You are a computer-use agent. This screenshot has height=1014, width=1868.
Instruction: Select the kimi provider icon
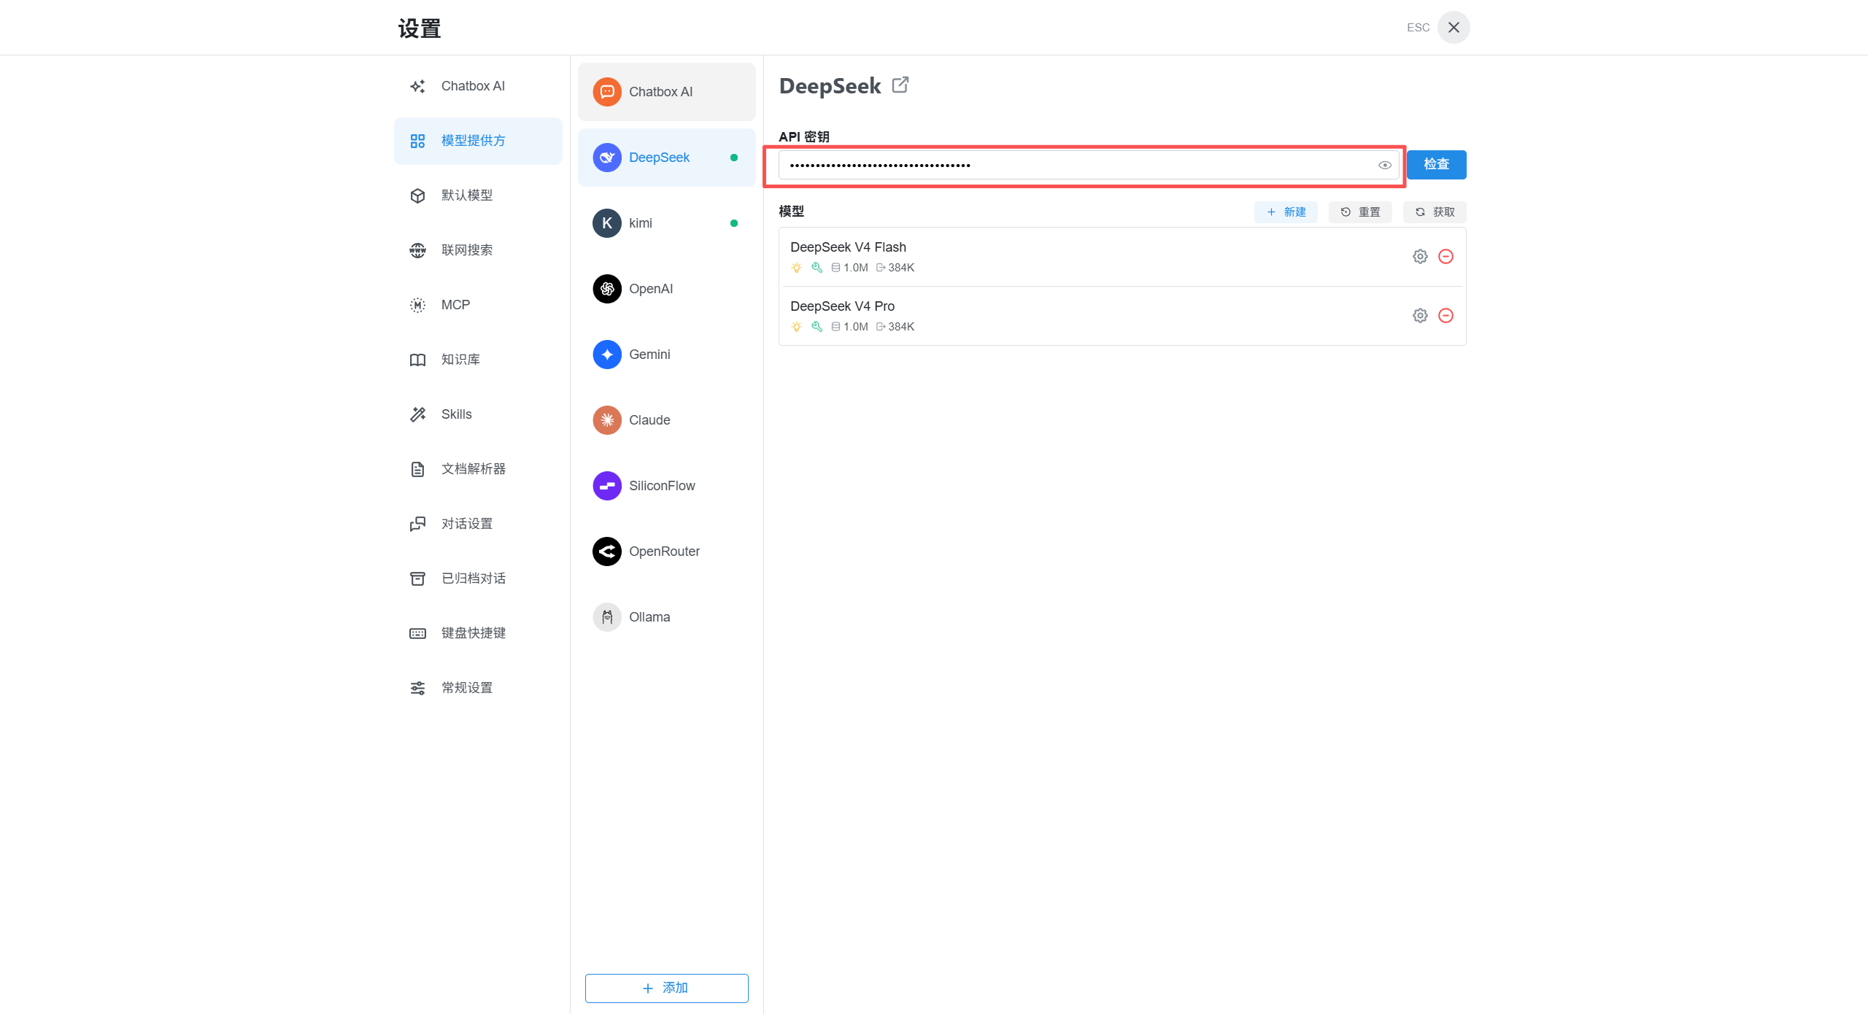tap(607, 223)
